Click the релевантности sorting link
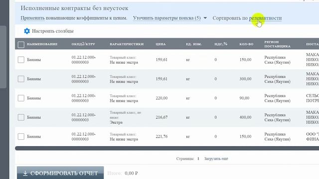Screen dimensions: 319x179 coord(265,18)
